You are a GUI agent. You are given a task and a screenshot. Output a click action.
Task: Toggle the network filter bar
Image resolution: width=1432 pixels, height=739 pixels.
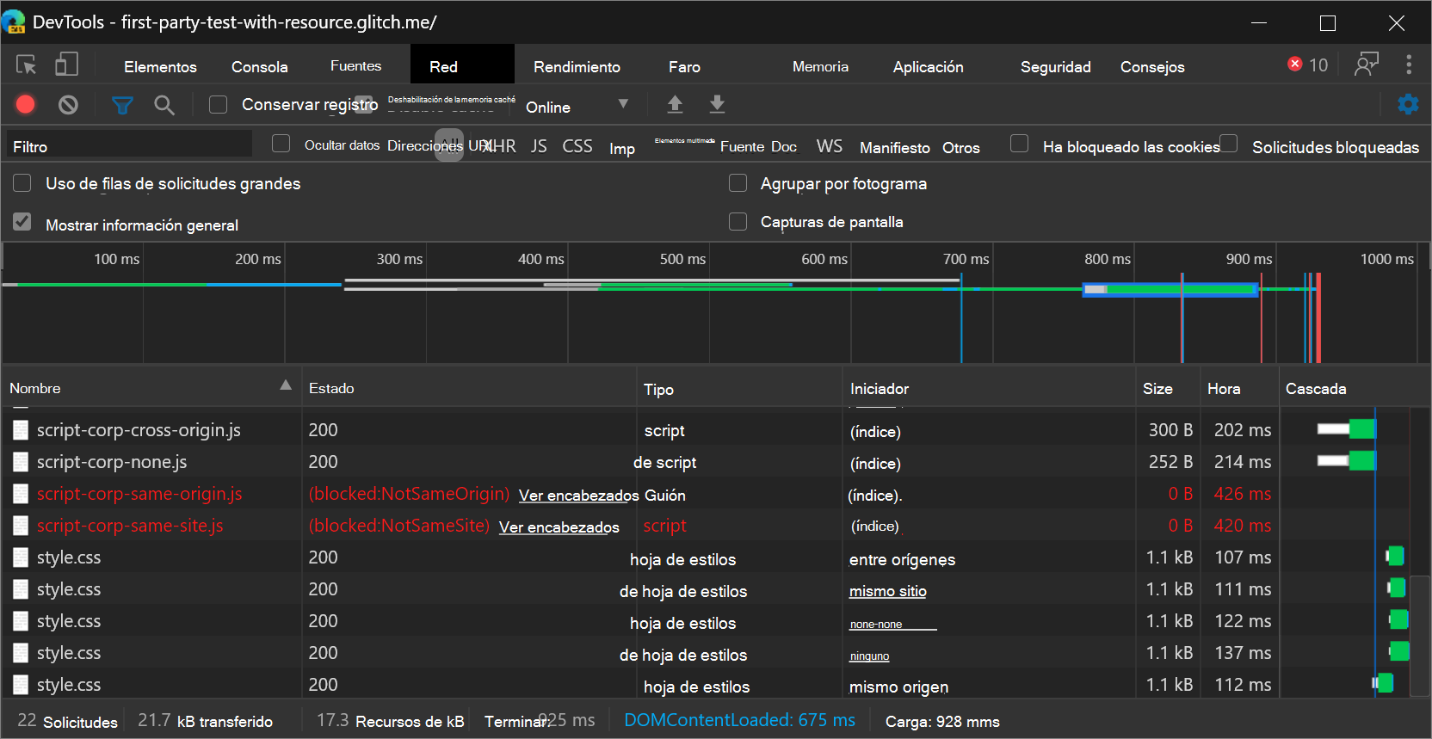coord(122,105)
